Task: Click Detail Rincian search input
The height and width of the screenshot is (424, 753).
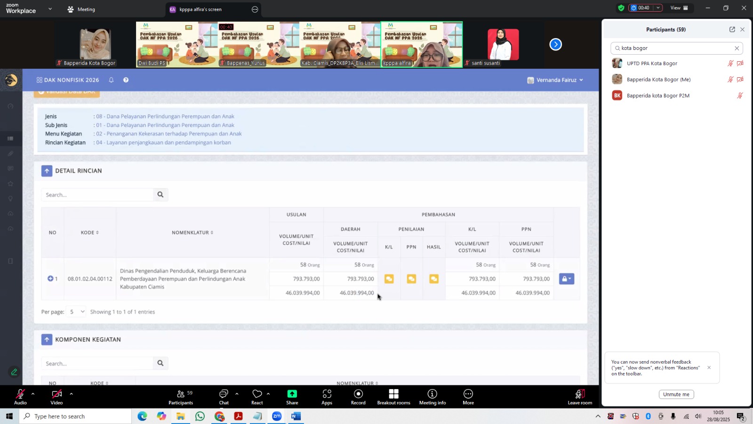Action: [x=97, y=195]
